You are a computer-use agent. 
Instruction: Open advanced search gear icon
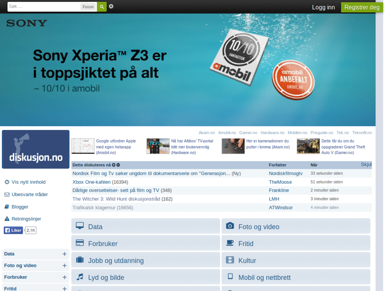point(111,6)
